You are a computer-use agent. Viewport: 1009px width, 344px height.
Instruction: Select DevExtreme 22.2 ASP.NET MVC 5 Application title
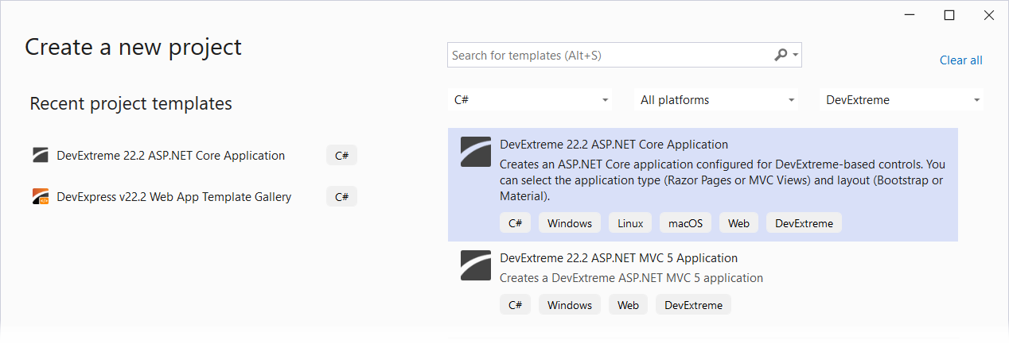(618, 258)
